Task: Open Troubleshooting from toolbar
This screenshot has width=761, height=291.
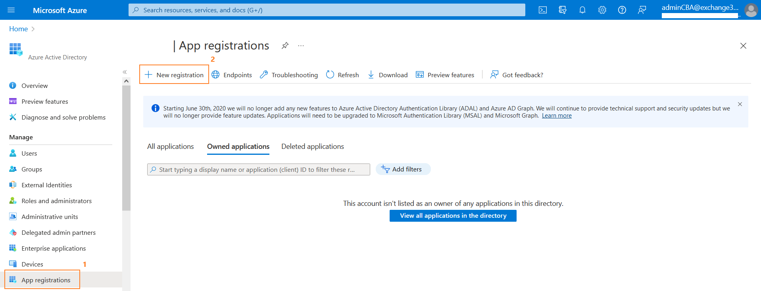Action: [x=289, y=75]
